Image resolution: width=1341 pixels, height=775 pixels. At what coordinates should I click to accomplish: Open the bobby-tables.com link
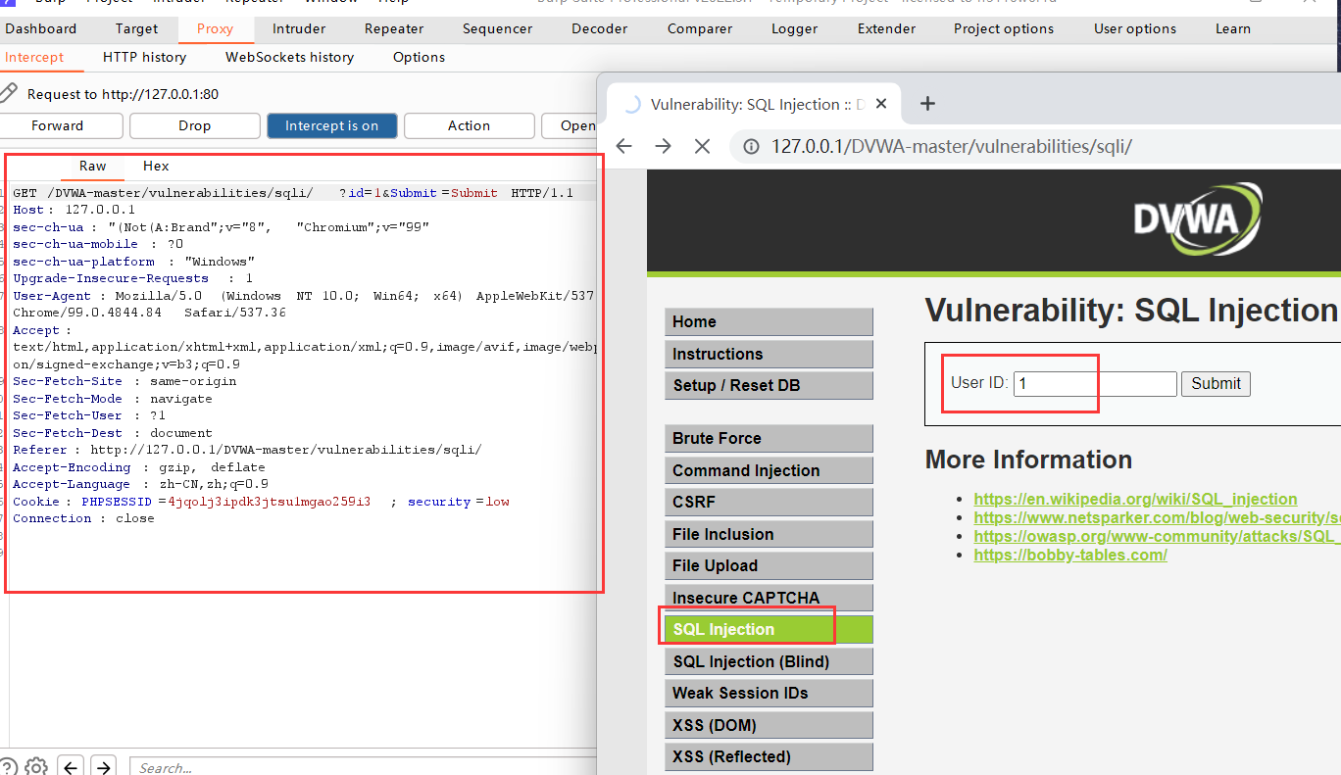[1070, 555]
